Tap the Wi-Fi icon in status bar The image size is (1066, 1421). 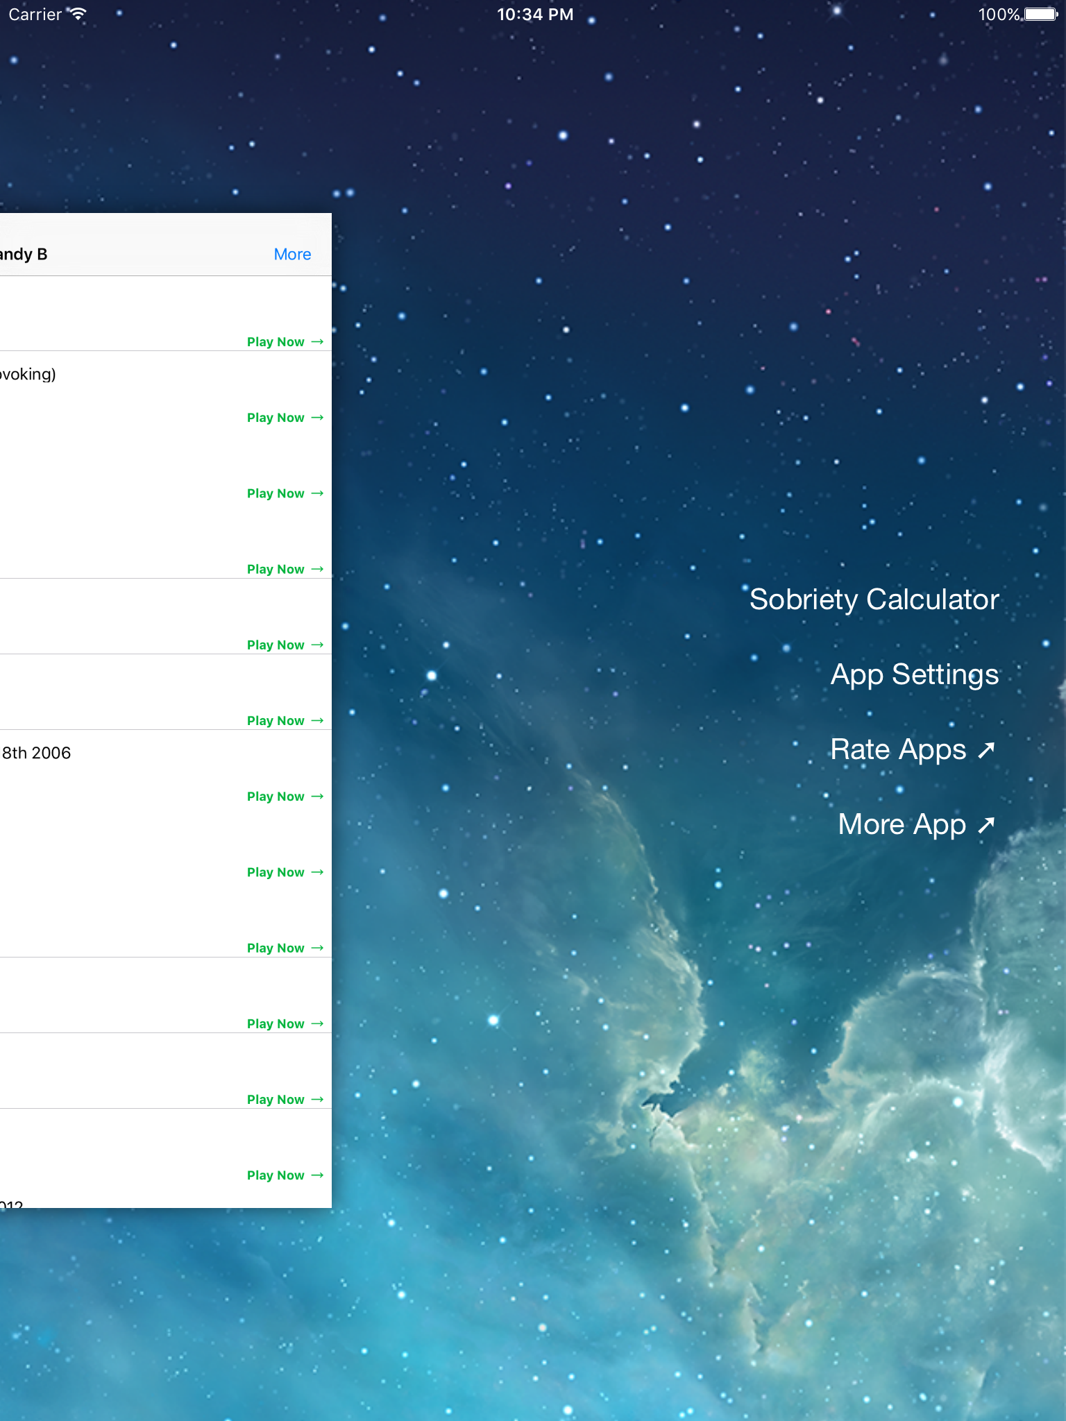78,14
